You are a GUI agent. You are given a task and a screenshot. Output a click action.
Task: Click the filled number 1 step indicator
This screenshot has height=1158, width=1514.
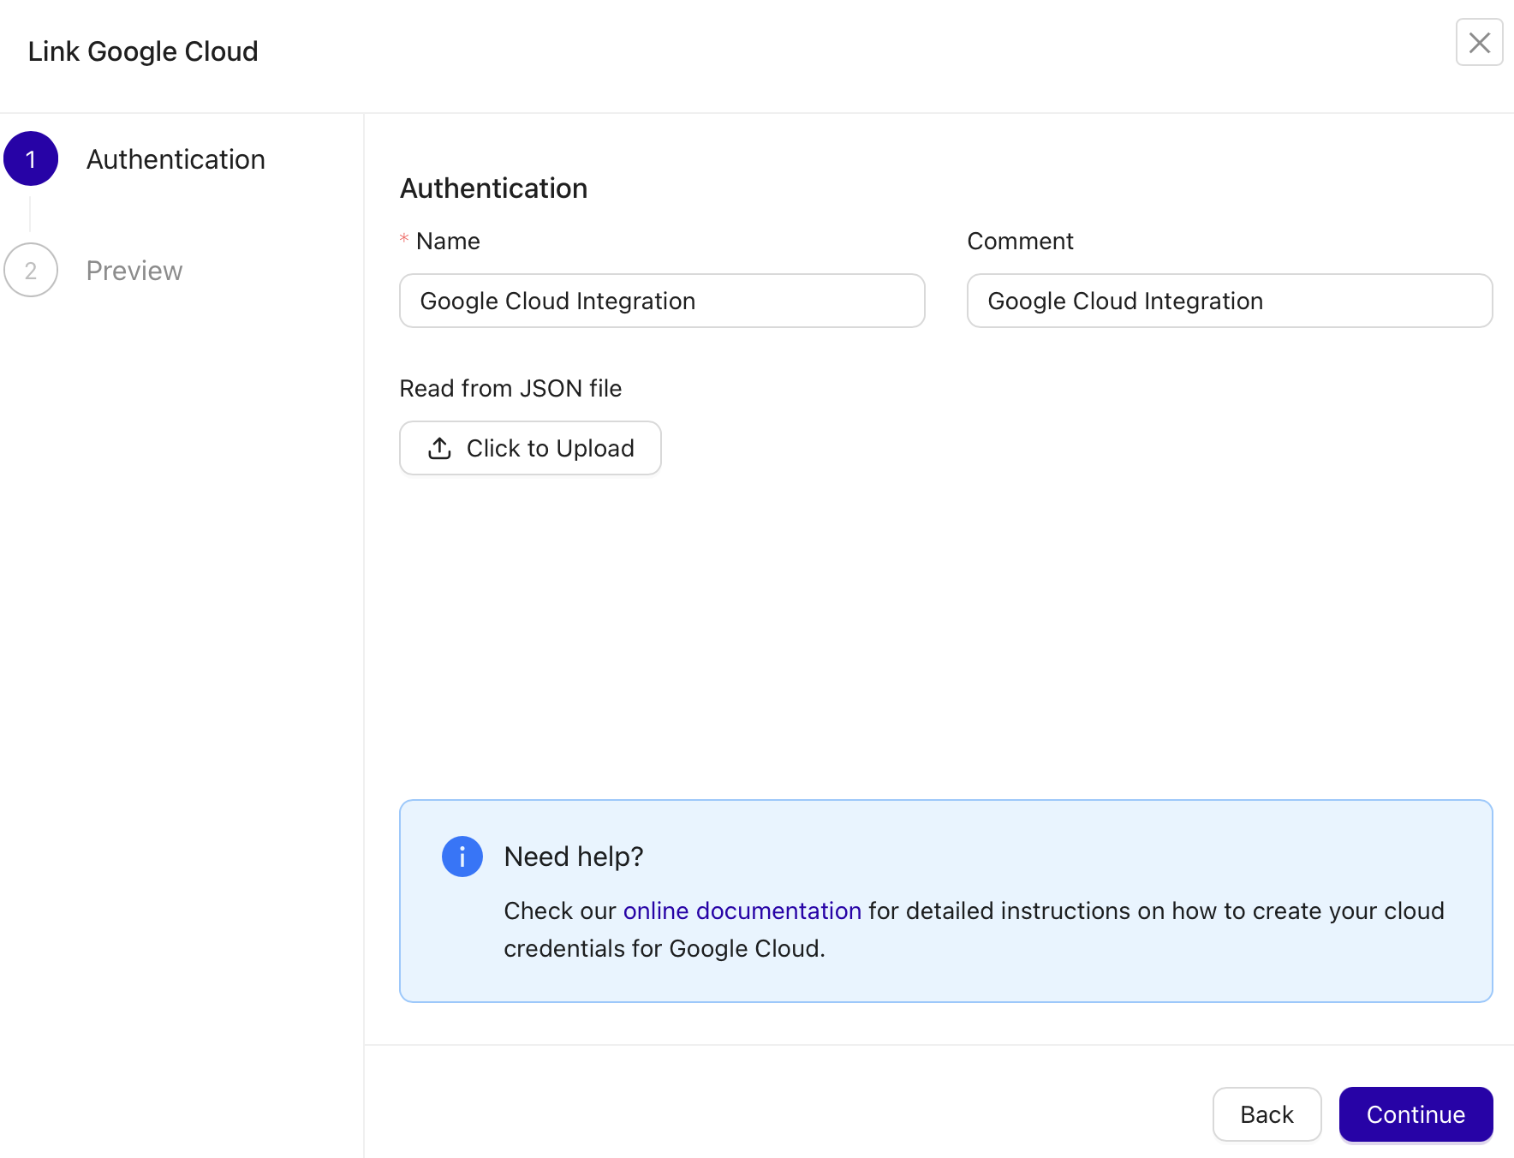(31, 158)
